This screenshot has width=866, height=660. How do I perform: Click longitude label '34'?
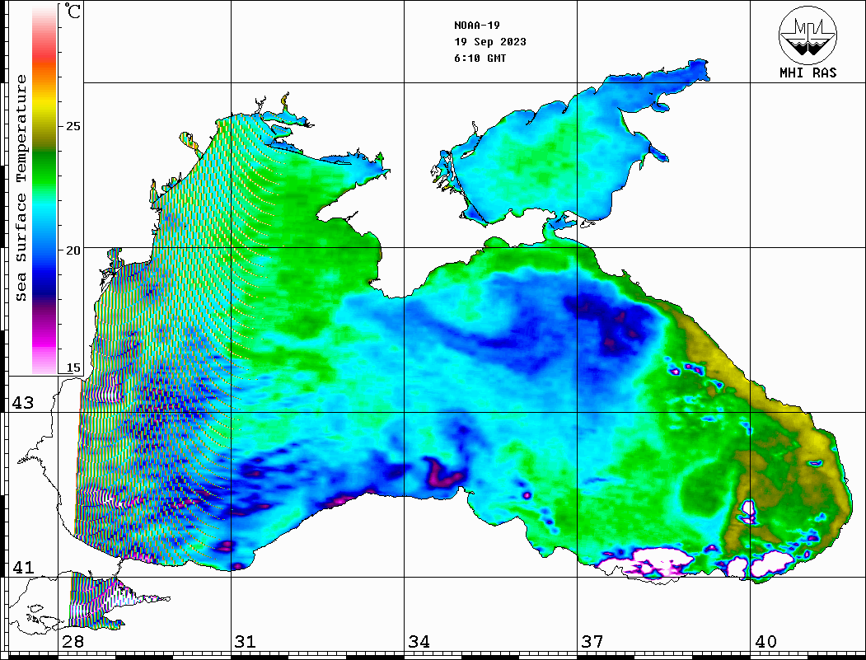coord(419,642)
